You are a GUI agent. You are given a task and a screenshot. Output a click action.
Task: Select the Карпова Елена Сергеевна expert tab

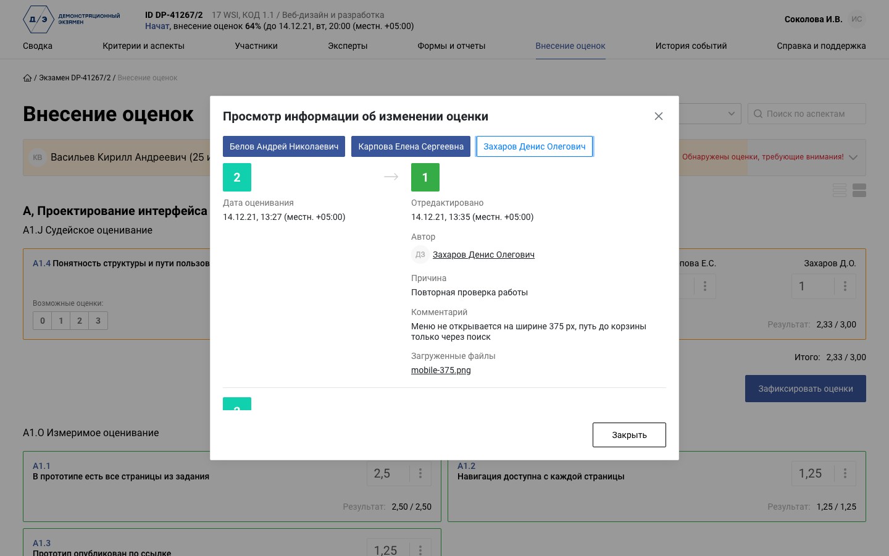pos(411,146)
